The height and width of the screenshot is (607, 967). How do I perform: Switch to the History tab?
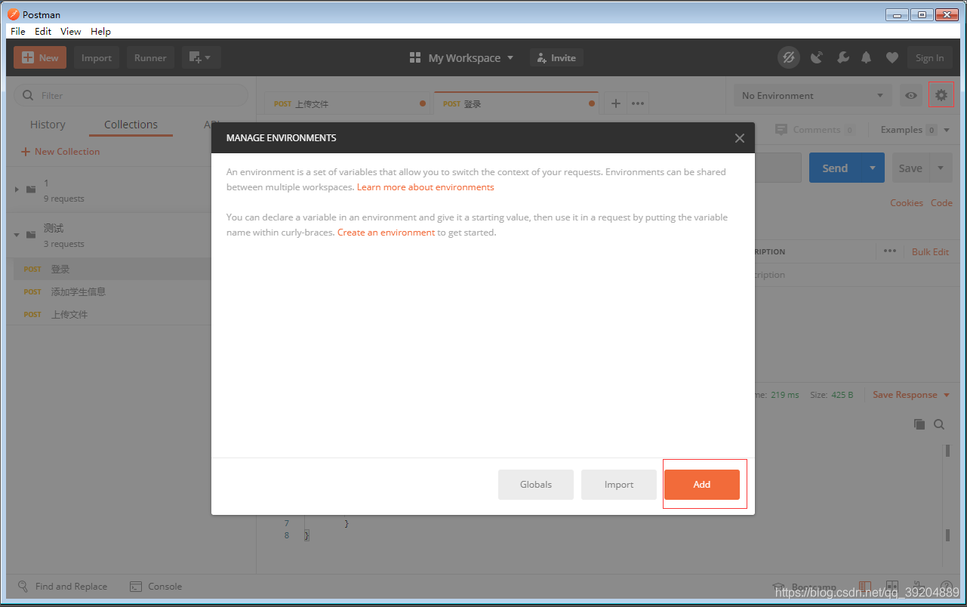(48, 125)
